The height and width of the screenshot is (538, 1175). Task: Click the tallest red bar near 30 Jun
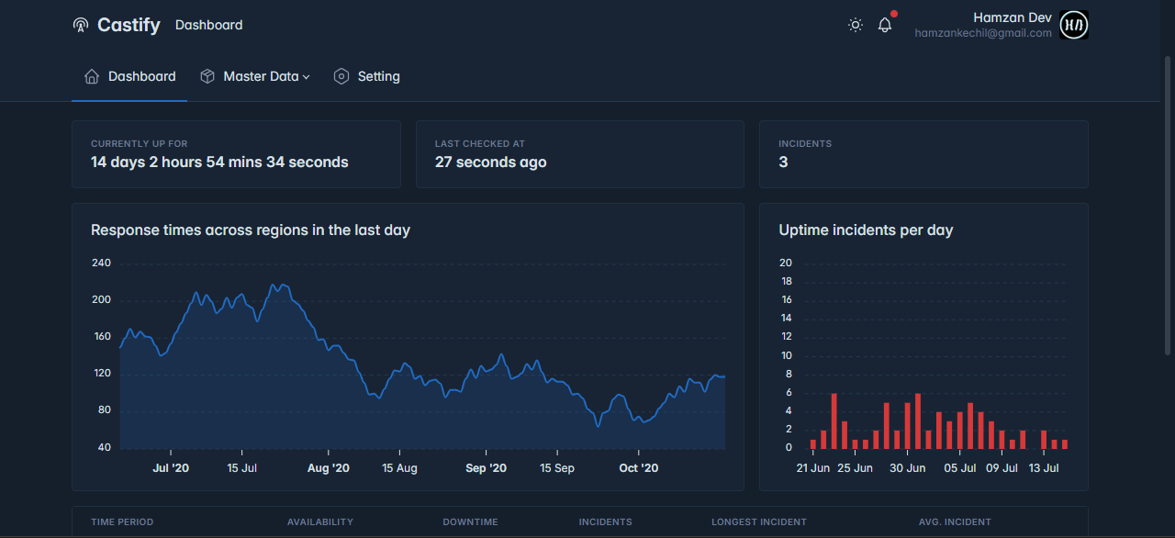tap(918, 420)
